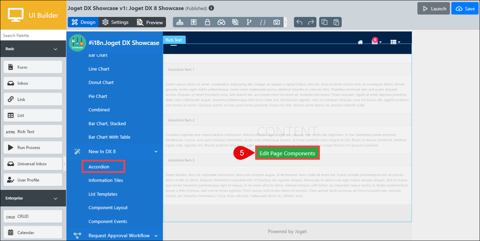This screenshot has width=480, height=241.
Task: Click the branch diff-checker icon
Action: pyautogui.click(x=249, y=22)
